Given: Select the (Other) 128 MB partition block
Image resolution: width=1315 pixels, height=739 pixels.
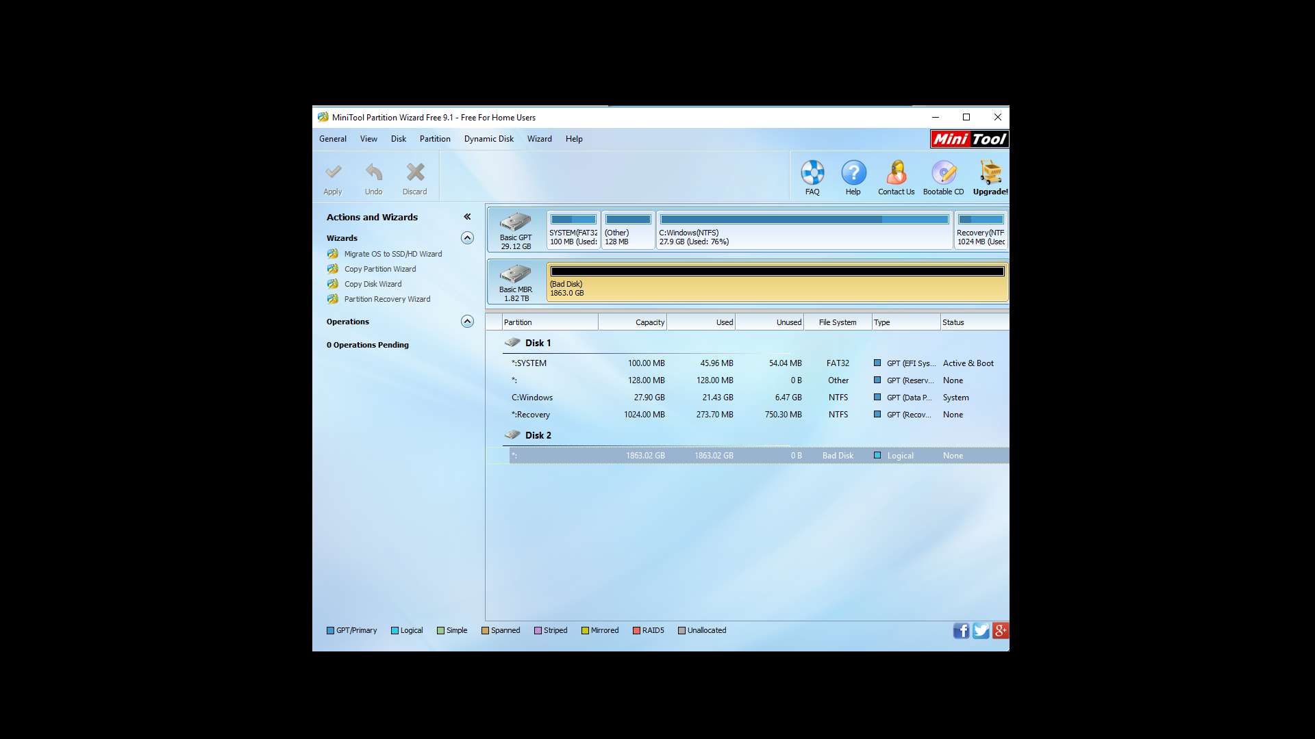Looking at the screenshot, I should pyautogui.click(x=628, y=230).
